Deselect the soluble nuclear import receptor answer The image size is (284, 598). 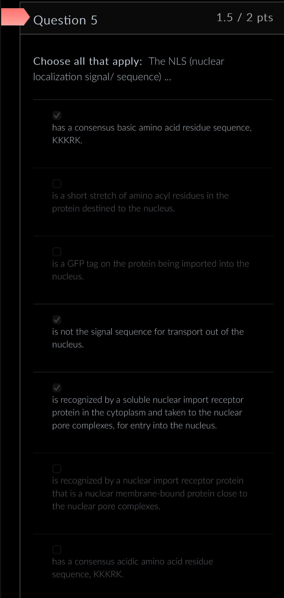57,388
